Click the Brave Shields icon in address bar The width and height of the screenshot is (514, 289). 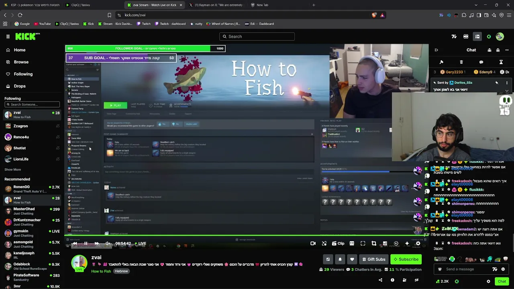(x=374, y=15)
